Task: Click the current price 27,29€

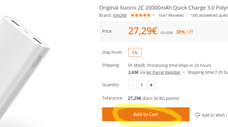Action: click(143, 31)
